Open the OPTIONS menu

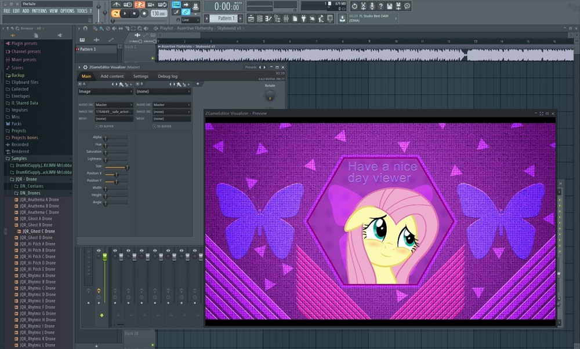(67, 10)
